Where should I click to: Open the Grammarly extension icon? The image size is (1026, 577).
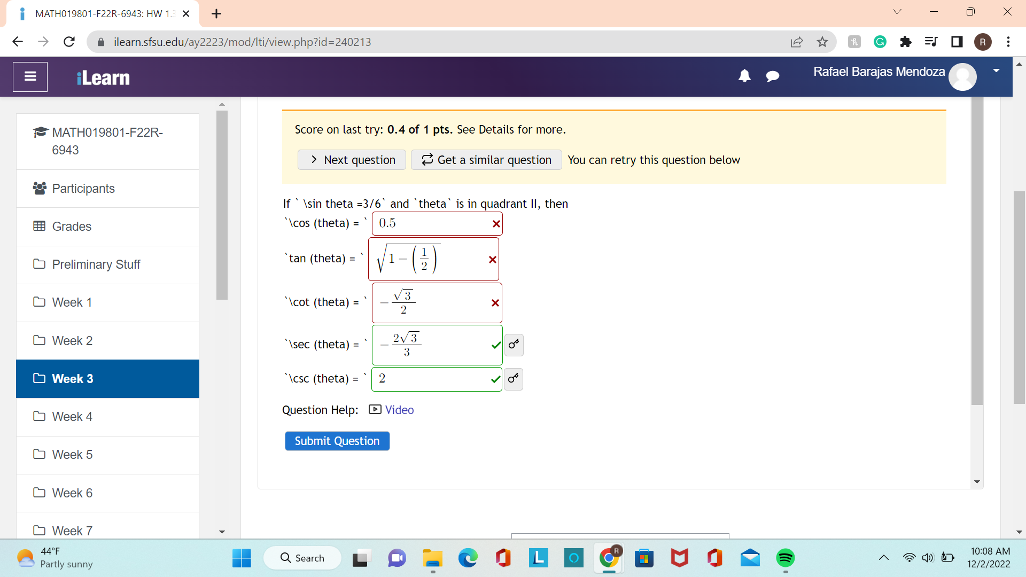(x=880, y=42)
